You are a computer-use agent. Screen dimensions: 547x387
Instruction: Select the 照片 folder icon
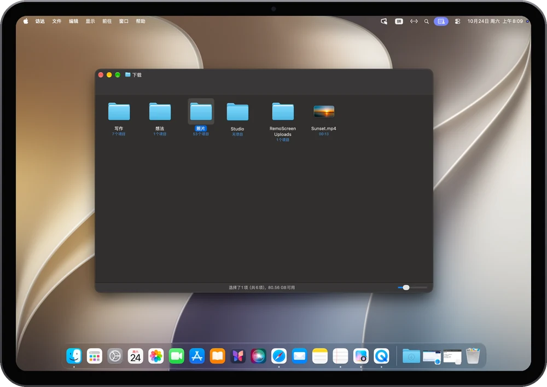click(201, 112)
